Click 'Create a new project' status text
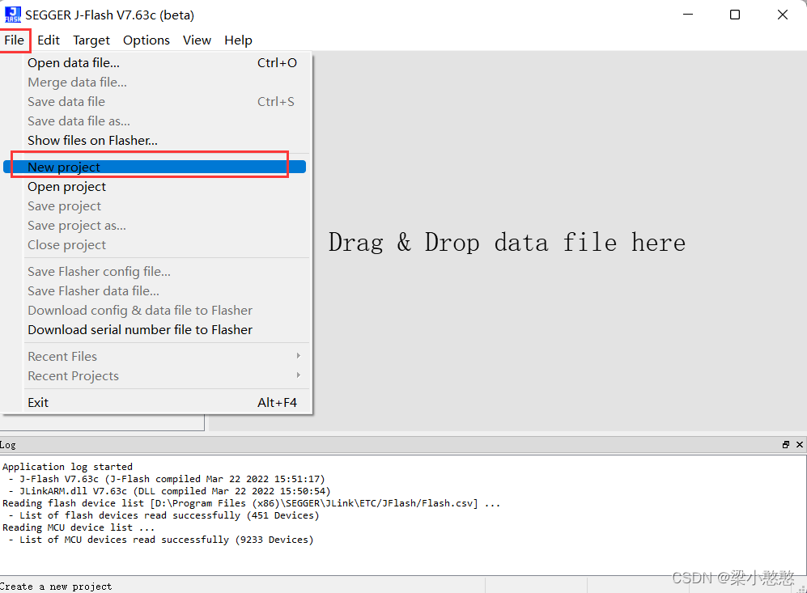The image size is (807, 593). [x=56, y=587]
